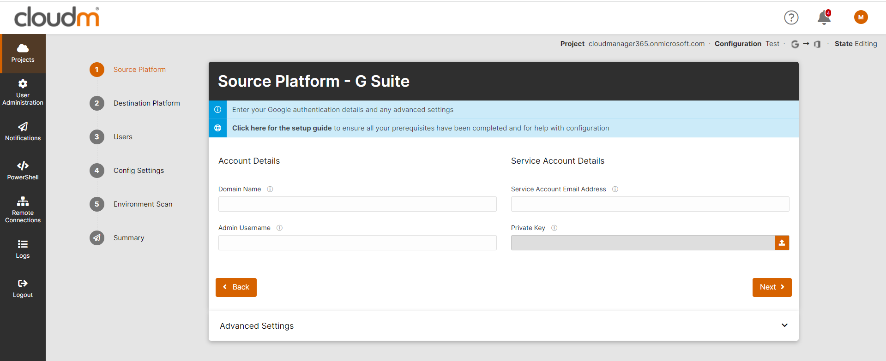This screenshot has height=361, width=886.
Task: Select the Source Platform step label
Action: pyautogui.click(x=139, y=70)
